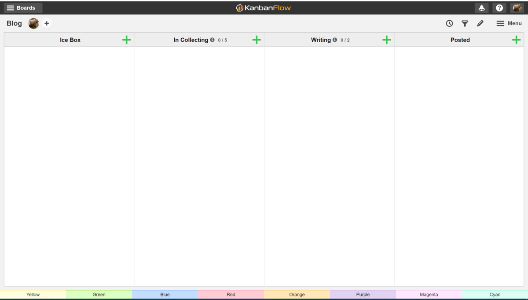This screenshot has height=300, width=528.
Task: Open the notifications bell
Action: click(482, 8)
